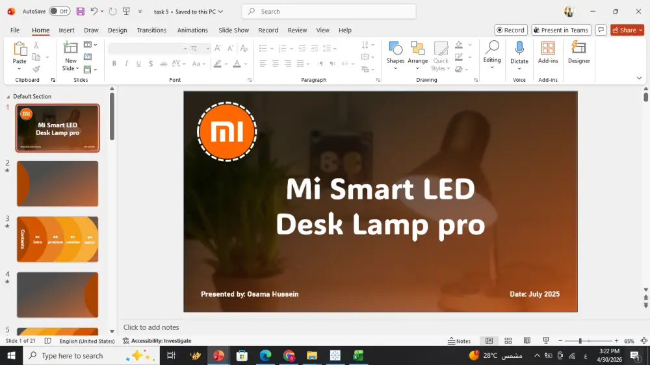
Task: Underline the selected text
Action: (x=138, y=64)
